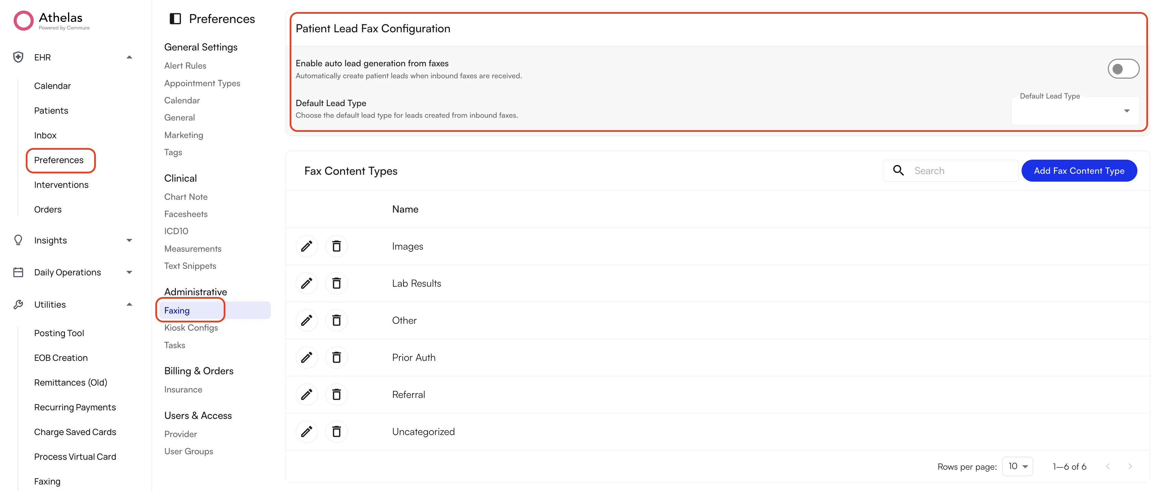This screenshot has height=491, width=1169.
Task: Delete the Prior Auth content type
Action: click(x=336, y=358)
